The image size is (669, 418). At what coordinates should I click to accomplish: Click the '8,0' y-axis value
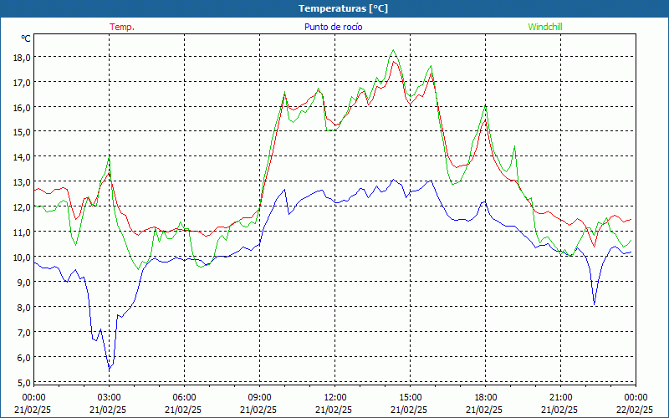[23, 307]
